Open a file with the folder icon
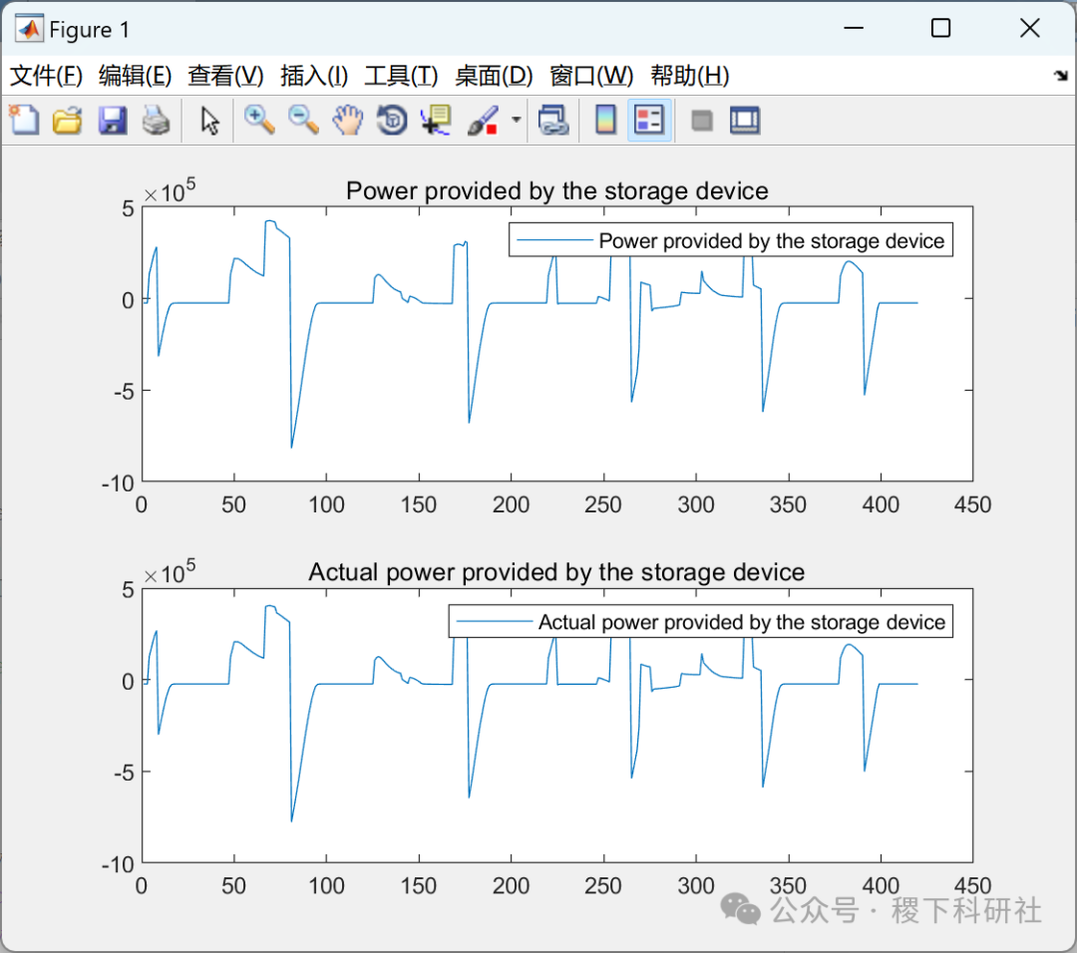The width and height of the screenshot is (1077, 953). [x=68, y=121]
